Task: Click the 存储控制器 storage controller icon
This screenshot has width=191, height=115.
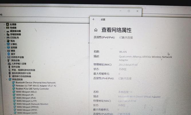Action: point(8,34)
